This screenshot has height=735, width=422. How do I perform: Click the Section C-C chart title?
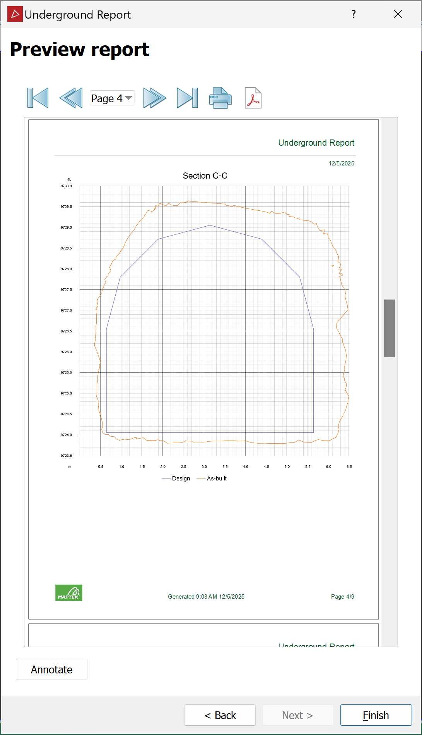(x=205, y=176)
